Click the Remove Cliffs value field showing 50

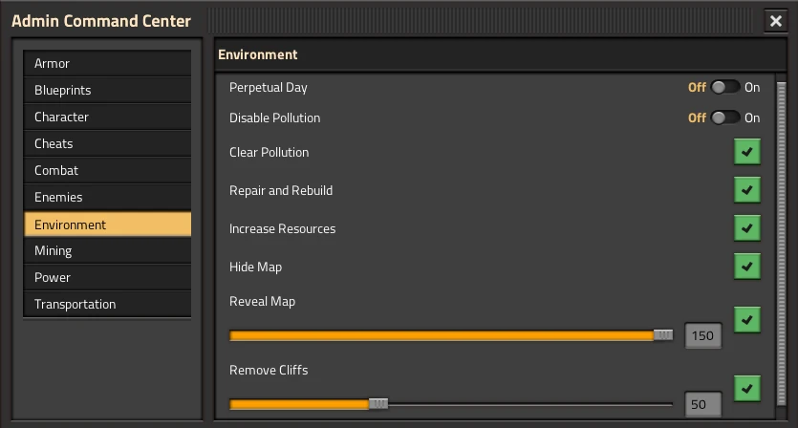point(703,404)
